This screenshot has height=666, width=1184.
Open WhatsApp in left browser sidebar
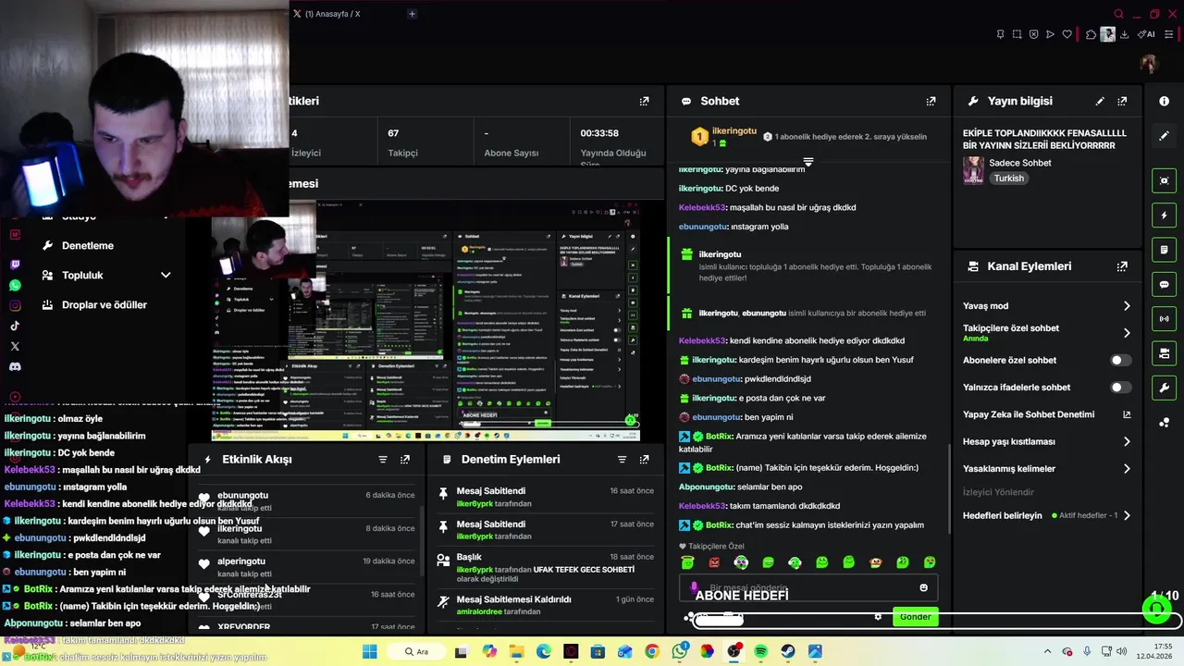point(15,285)
